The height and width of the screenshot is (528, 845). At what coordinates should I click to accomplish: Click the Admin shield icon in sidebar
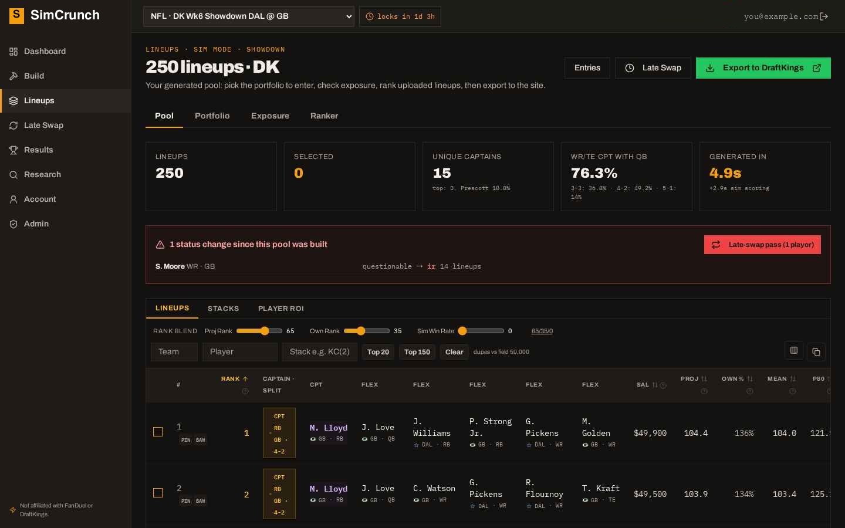tap(13, 224)
